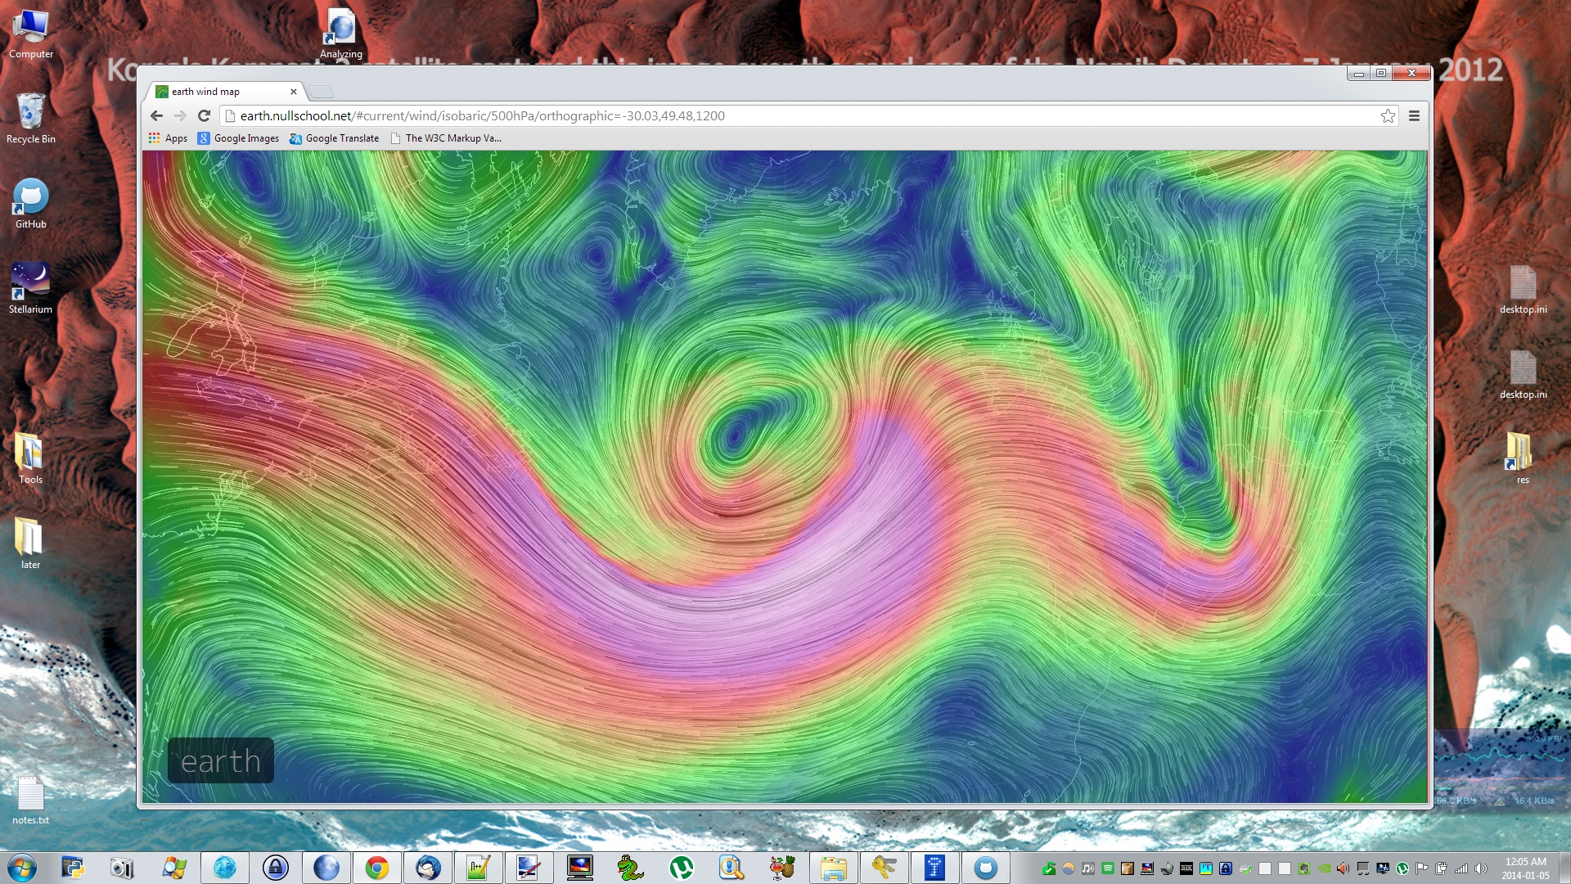Open the Google Images bookmark

[238, 138]
